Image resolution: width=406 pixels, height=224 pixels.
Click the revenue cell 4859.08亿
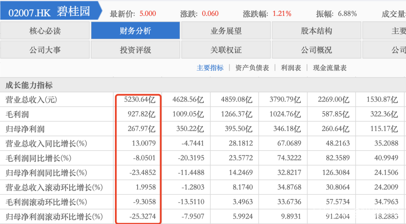pyautogui.click(x=237, y=99)
